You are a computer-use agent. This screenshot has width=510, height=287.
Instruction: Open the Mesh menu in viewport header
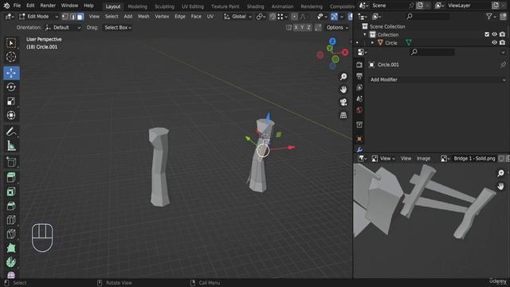tap(143, 16)
